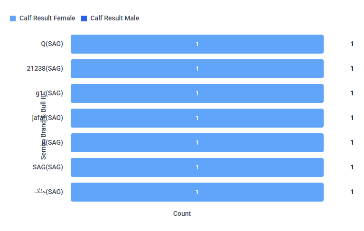Click the total value beside SAG(SAG) bar
The width and height of the screenshot is (364, 231).
352,167
